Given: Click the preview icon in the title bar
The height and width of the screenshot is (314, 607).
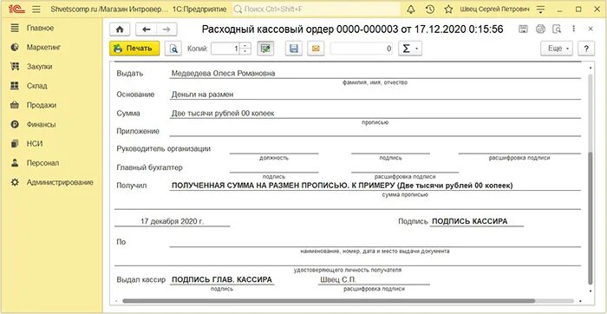Looking at the screenshot, I should (557, 29).
